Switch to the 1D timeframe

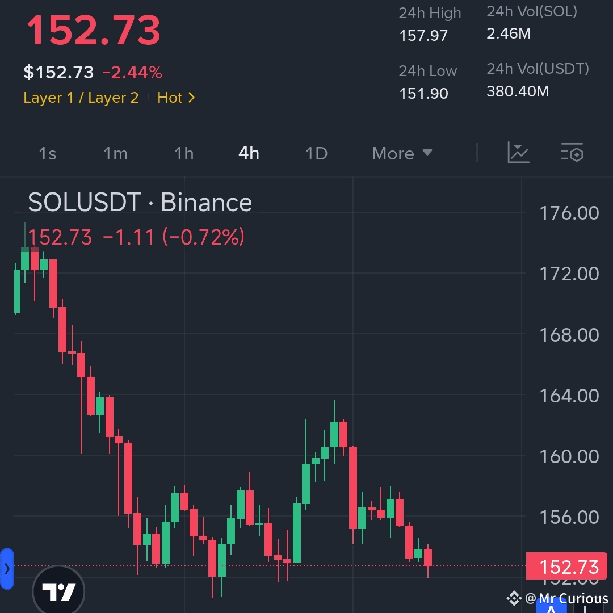pos(316,153)
